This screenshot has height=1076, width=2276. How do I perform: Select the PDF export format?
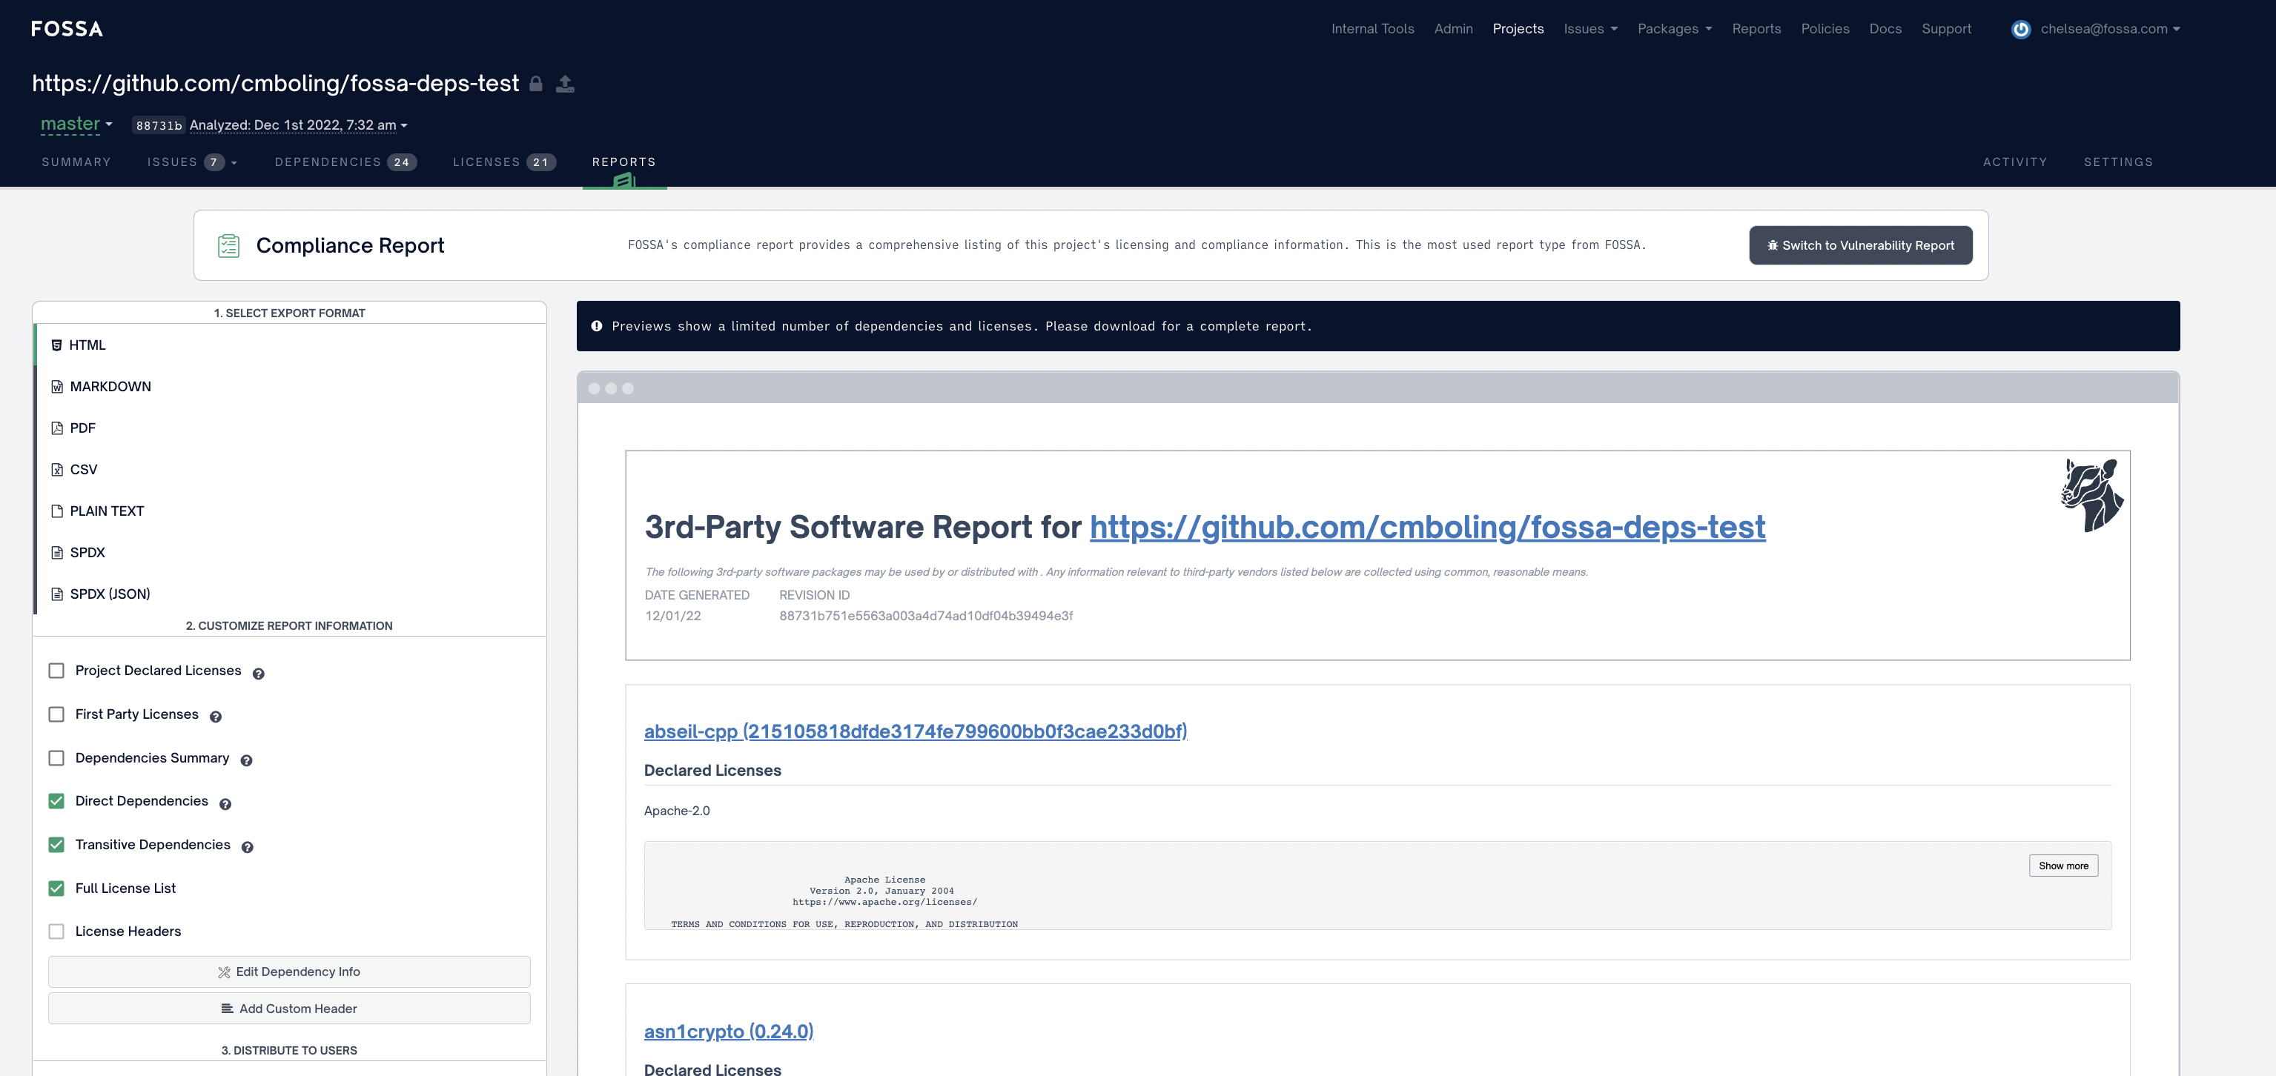(x=291, y=428)
